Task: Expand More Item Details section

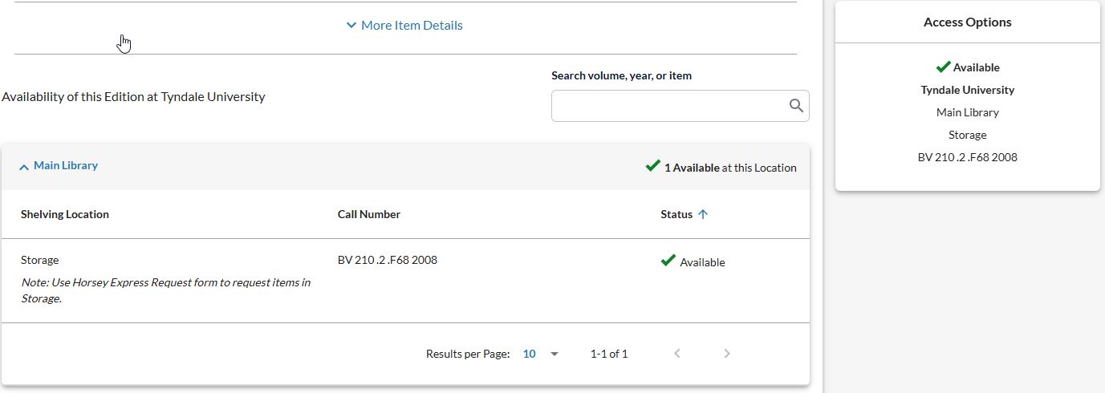Action: pos(404,26)
